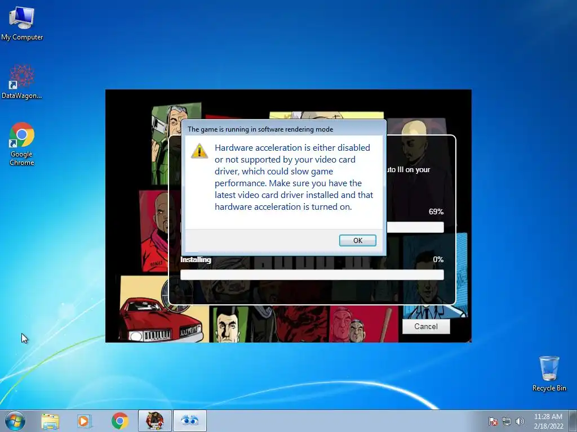This screenshot has width=577, height=432.
Task: Click the yellow warning icon in the dialog
Action: click(199, 151)
